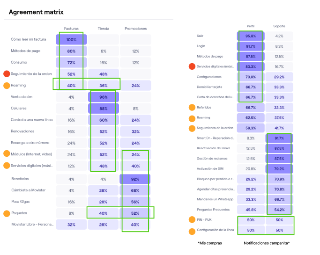Select the orange dot next to Paquetes

[x=7, y=213]
